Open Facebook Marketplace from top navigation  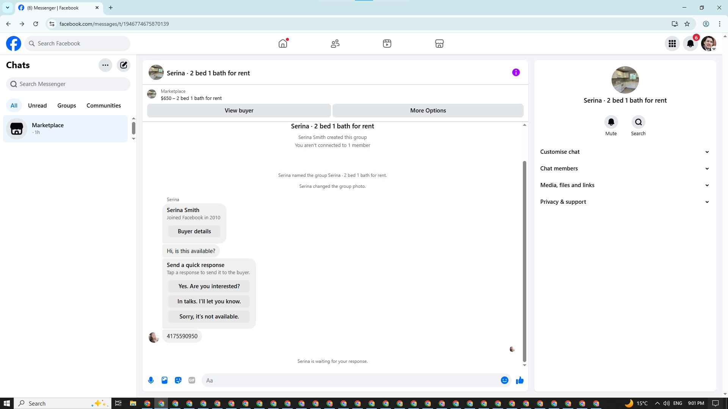(x=439, y=44)
